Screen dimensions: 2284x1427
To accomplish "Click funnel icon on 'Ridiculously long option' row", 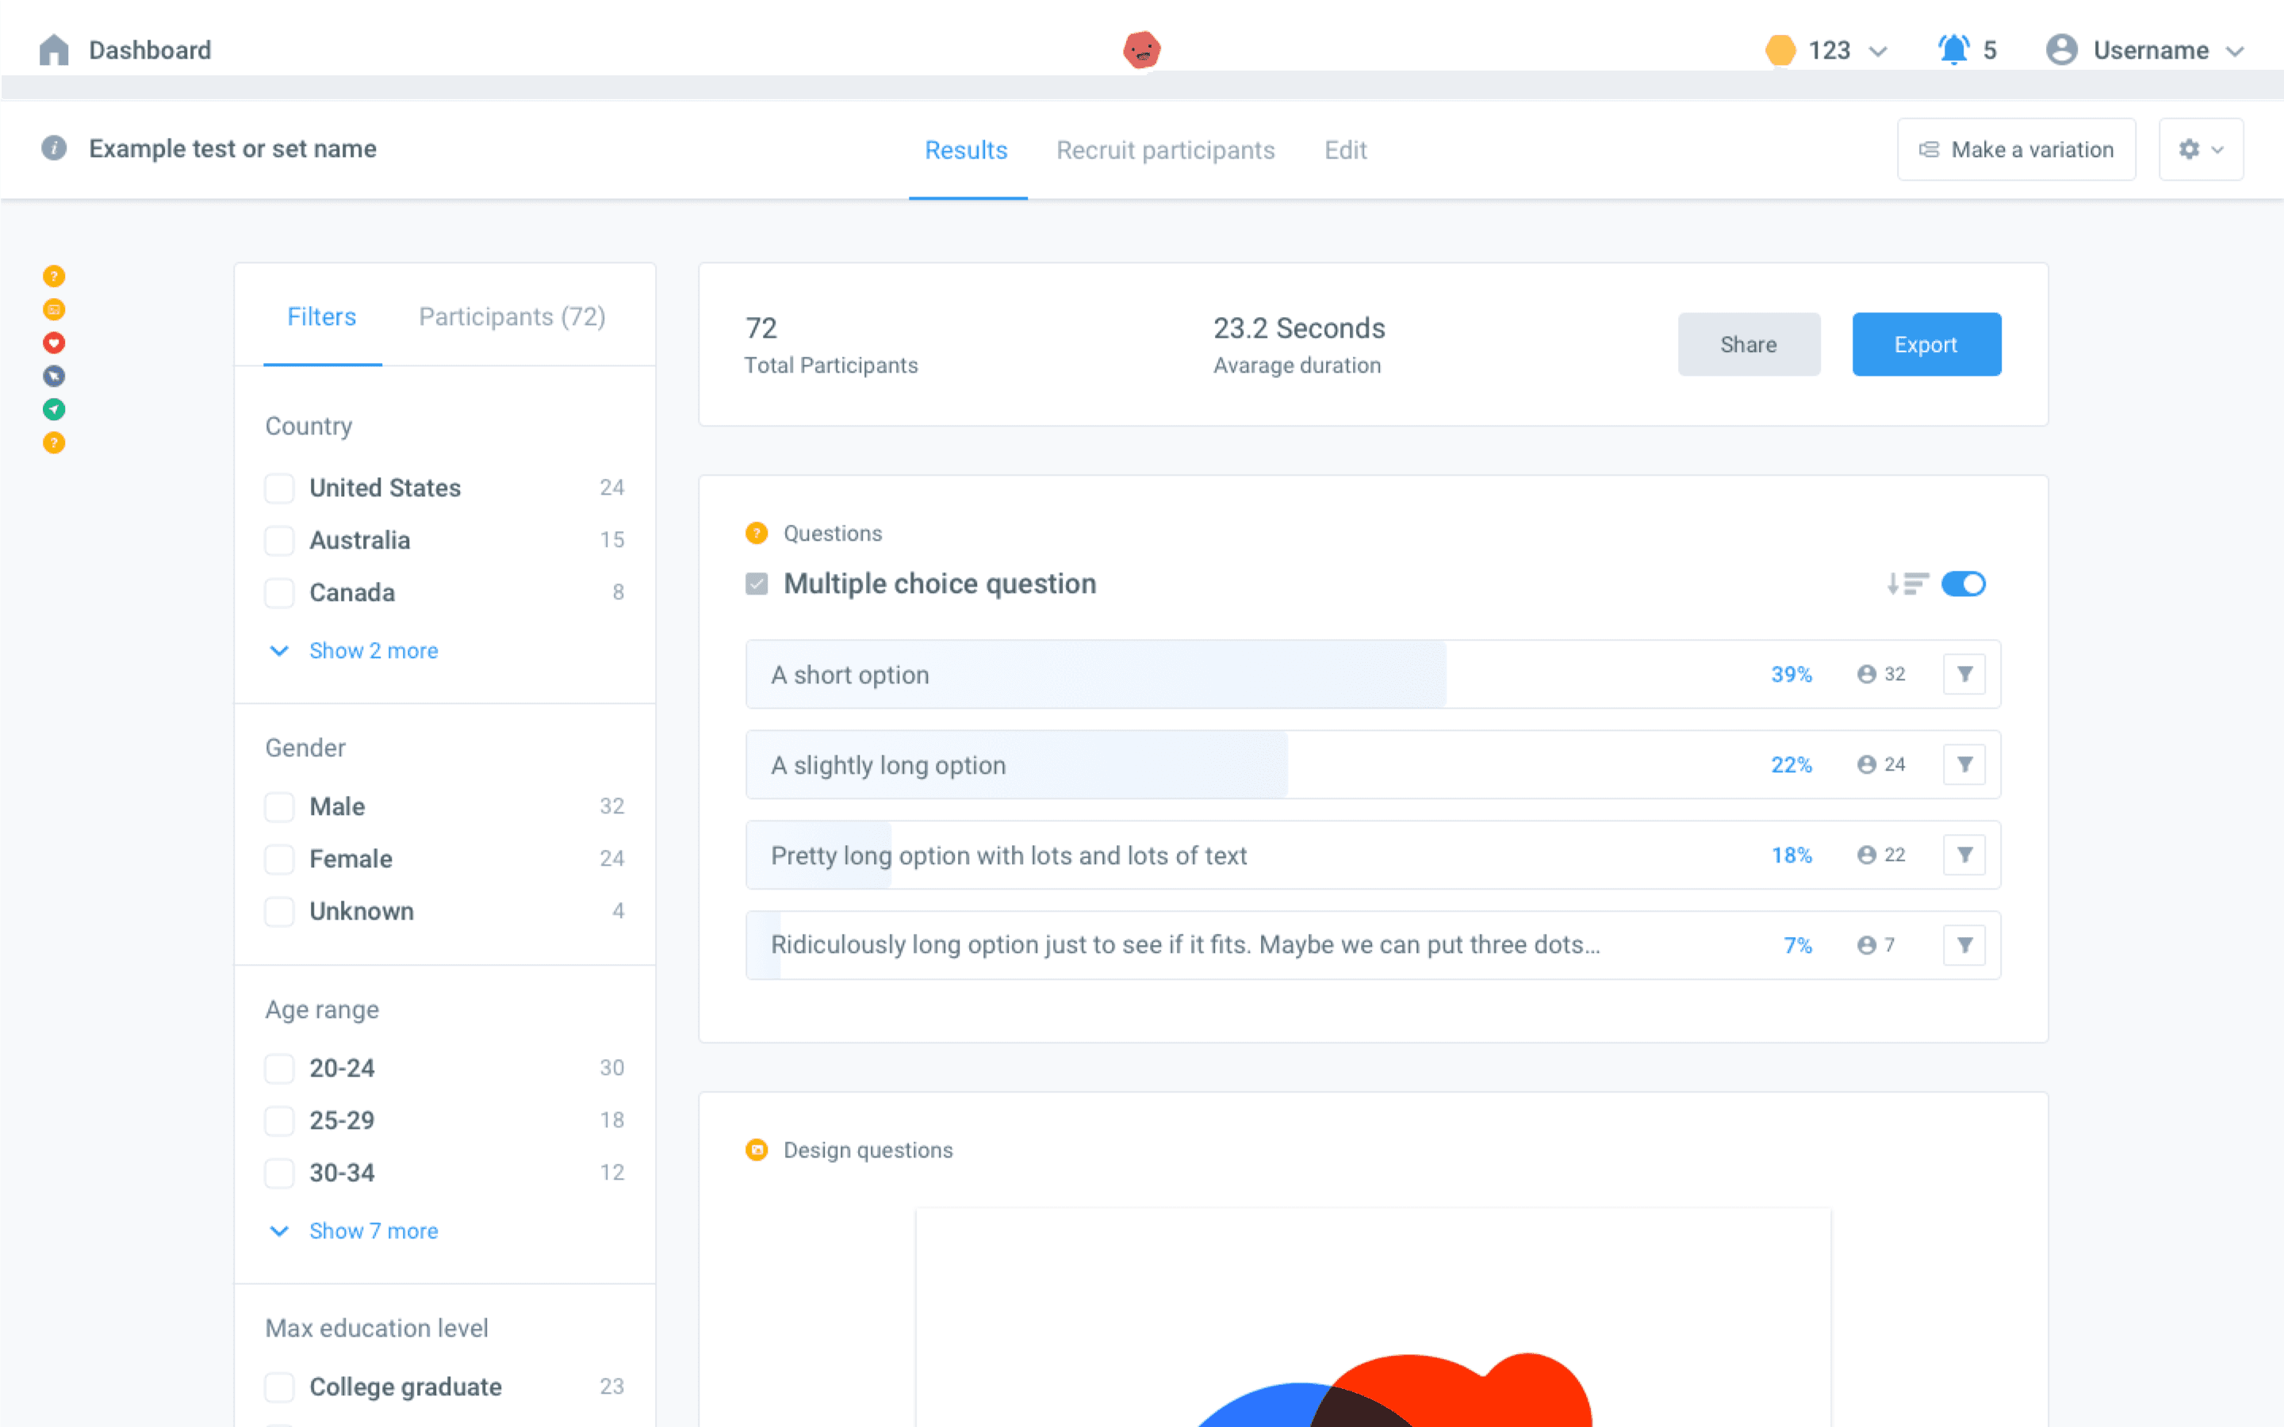I will (x=1964, y=945).
